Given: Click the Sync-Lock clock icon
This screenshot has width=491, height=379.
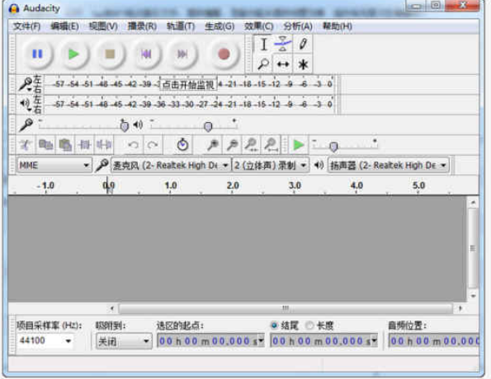Looking at the screenshot, I should pyautogui.click(x=182, y=145).
